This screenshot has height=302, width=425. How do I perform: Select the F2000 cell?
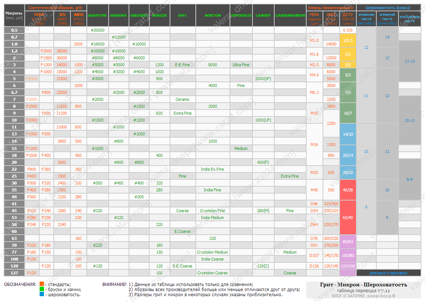pyautogui.click(x=46, y=51)
